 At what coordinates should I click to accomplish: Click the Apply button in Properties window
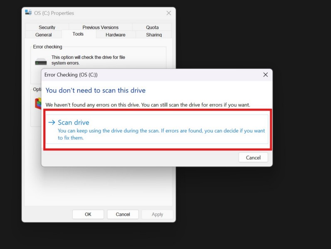coord(157,214)
